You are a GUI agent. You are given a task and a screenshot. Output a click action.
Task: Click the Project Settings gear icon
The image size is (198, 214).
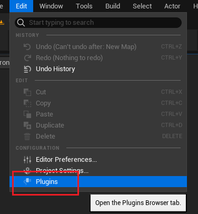[27, 171]
